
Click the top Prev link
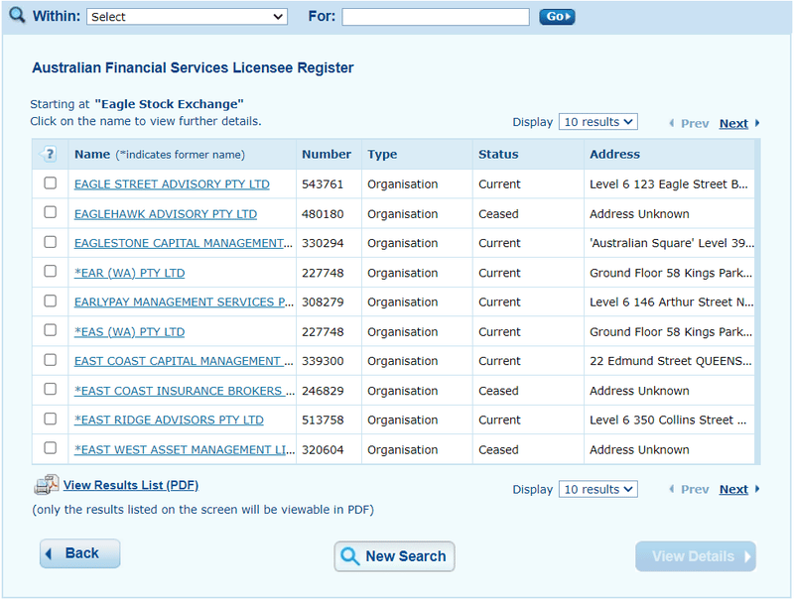point(695,123)
